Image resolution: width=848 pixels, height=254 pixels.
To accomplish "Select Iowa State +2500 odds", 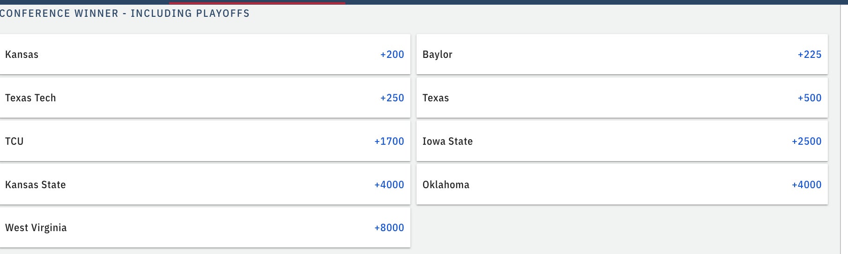I will point(806,141).
